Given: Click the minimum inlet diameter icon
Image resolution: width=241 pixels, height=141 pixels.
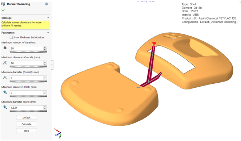Looking at the screenshot, I should tap(5, 107).
